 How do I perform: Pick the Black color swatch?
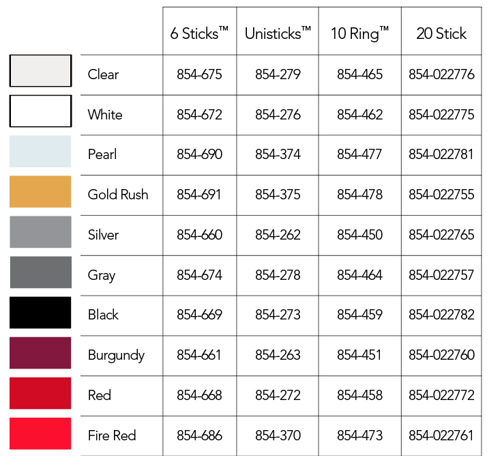click(40, 313)
